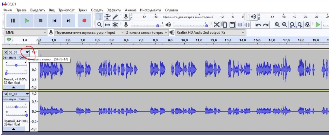Open the Справка menu
This screenshot has height=135, width=330.
[171, 10]
